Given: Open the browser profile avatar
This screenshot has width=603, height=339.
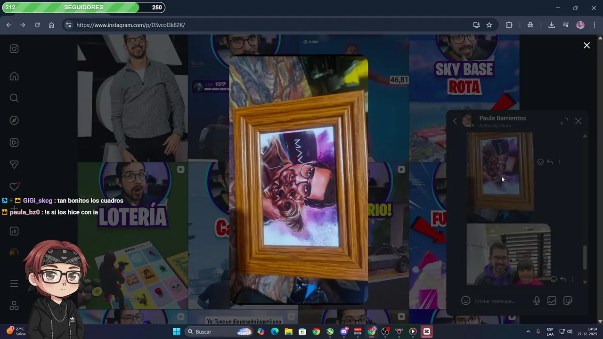Looking at the screenshot, I should pyautogui.click(x=580, y=25).
